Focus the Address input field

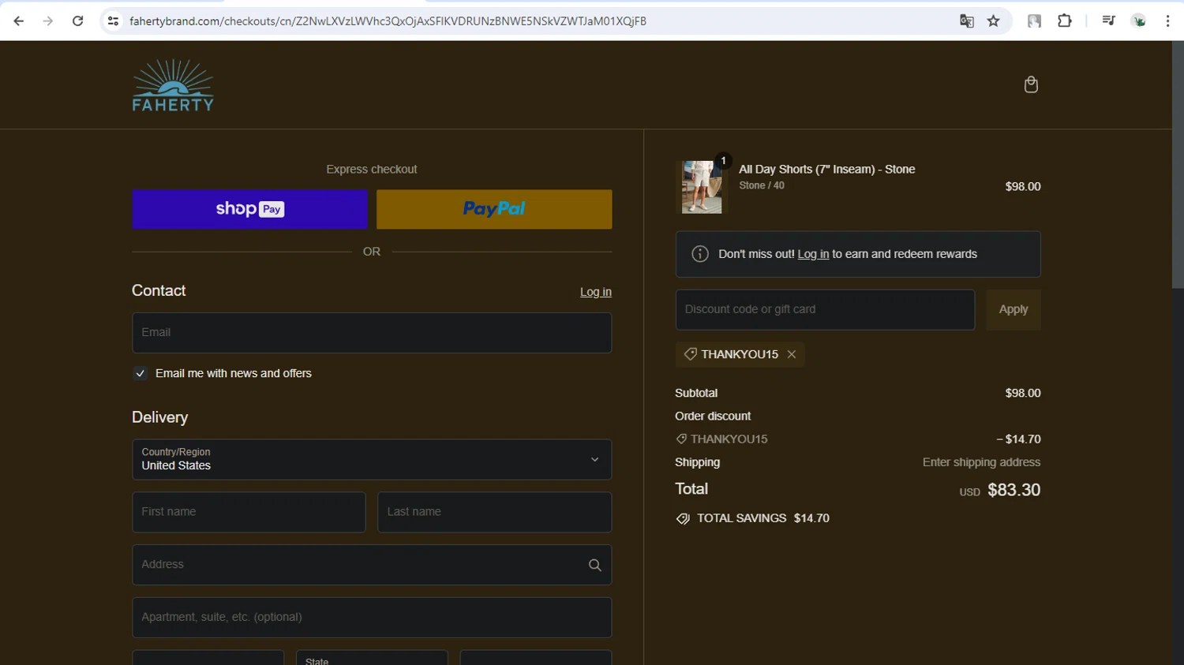tap(372, 565)
